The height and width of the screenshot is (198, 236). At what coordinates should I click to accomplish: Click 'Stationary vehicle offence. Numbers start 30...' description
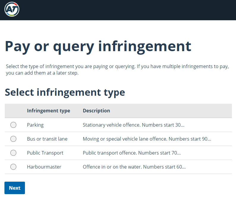tap(134, 125)
